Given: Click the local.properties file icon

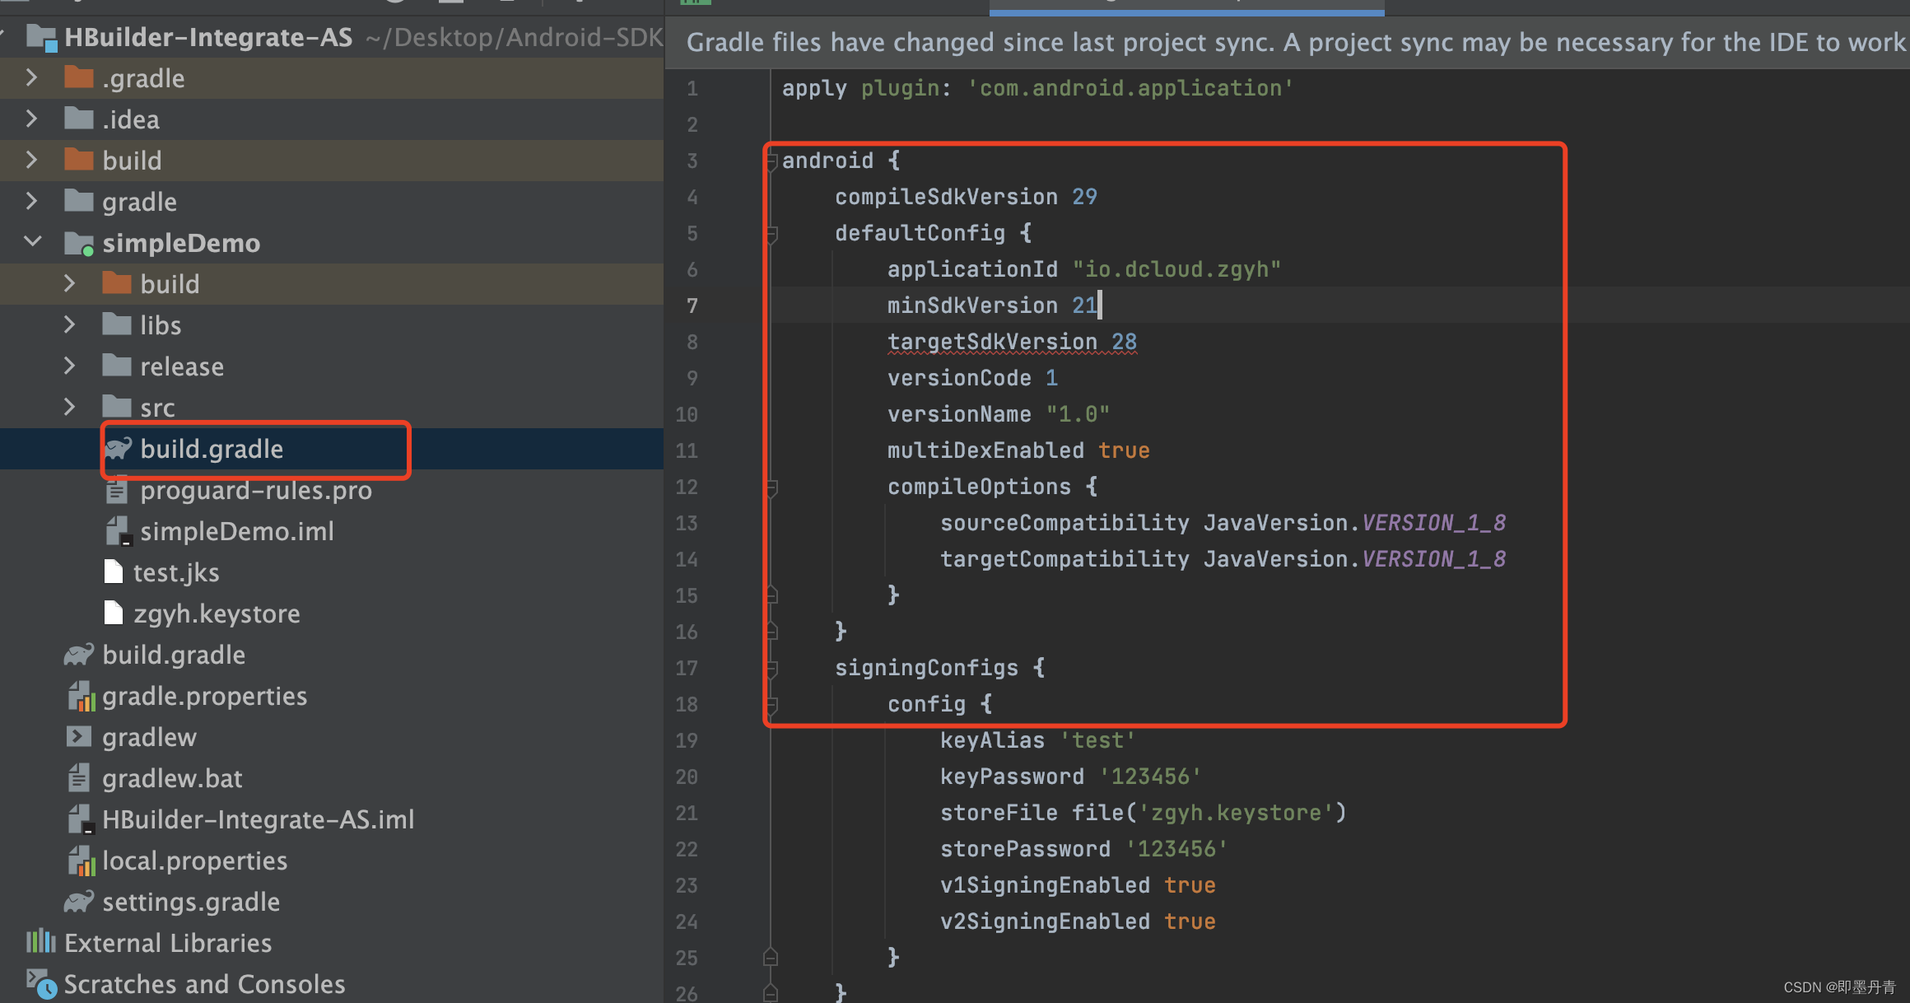Looking at the screenshot, I should click(81, 861).
